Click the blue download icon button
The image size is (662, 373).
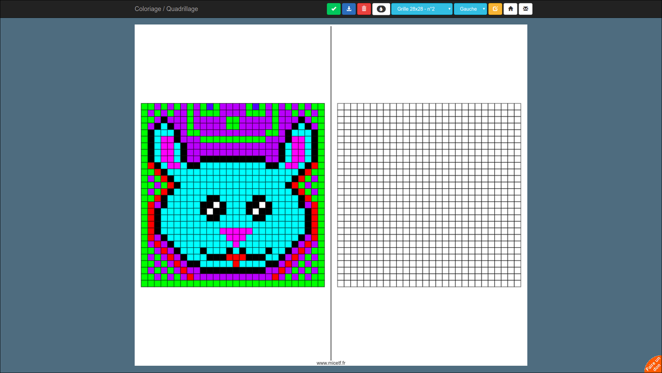pyautogui.click(x=349, y=9)
